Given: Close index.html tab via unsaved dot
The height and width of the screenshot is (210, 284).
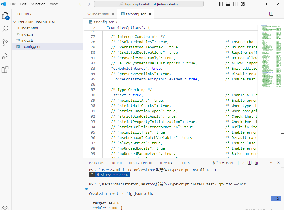Looking at the screenshot, I should (113, 14).
